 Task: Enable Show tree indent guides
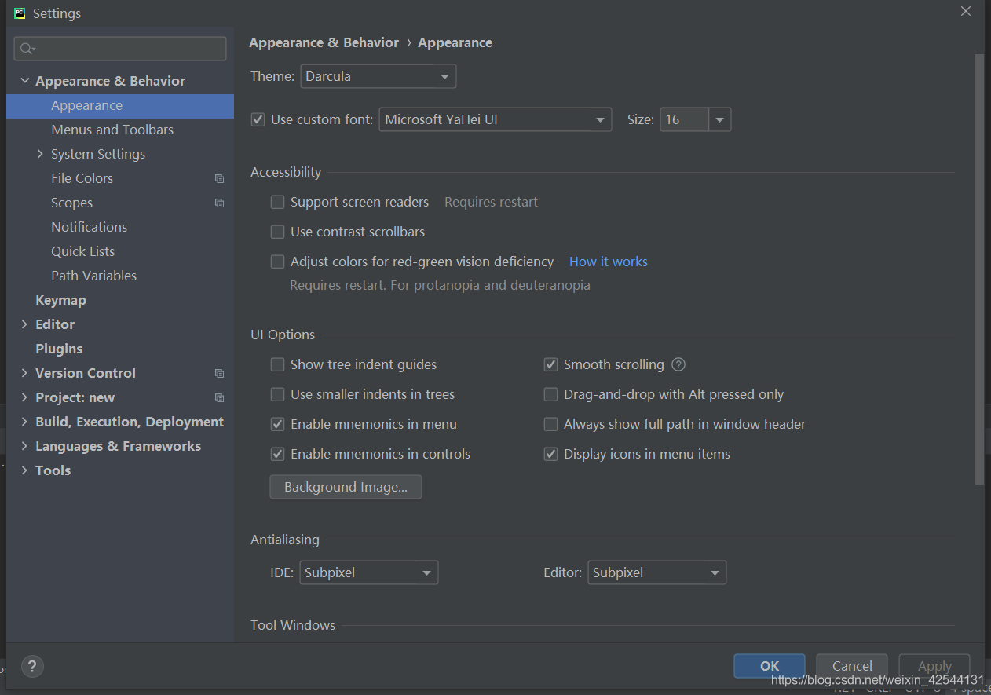coord(277,364)
